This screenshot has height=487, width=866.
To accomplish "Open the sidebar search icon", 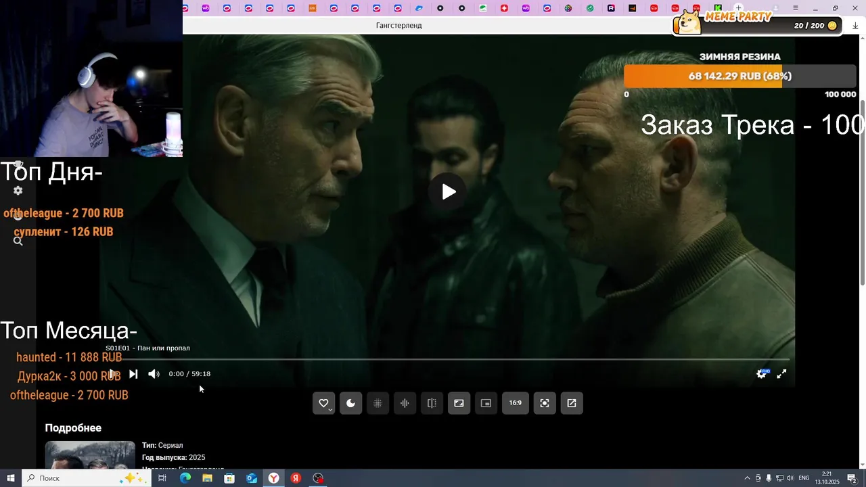I will pos(18,241).
